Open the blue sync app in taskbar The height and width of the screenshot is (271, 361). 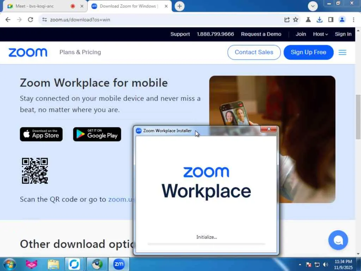coord(74,264)
